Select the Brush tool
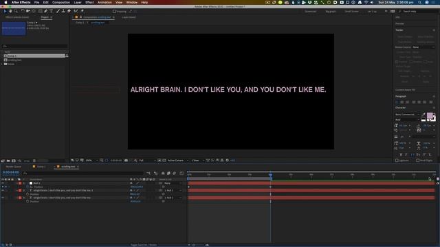Screen dimensions: 440x247 (x=58, y=11)
